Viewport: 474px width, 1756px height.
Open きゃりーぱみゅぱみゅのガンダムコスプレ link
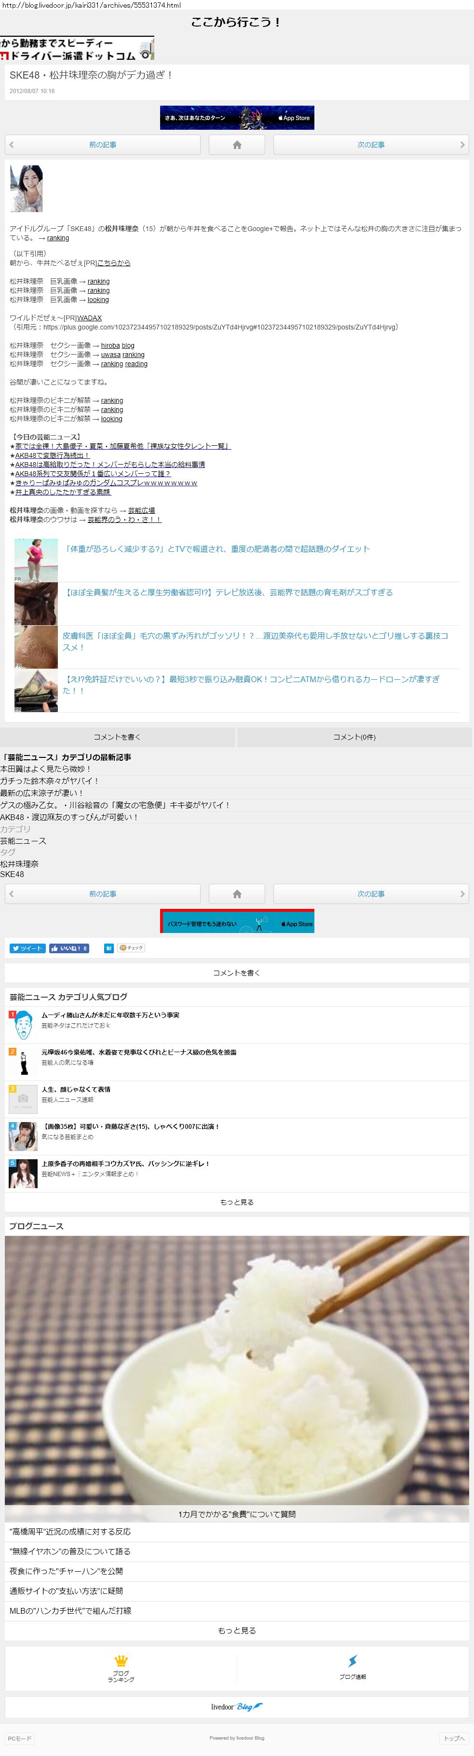coord(106,482)
